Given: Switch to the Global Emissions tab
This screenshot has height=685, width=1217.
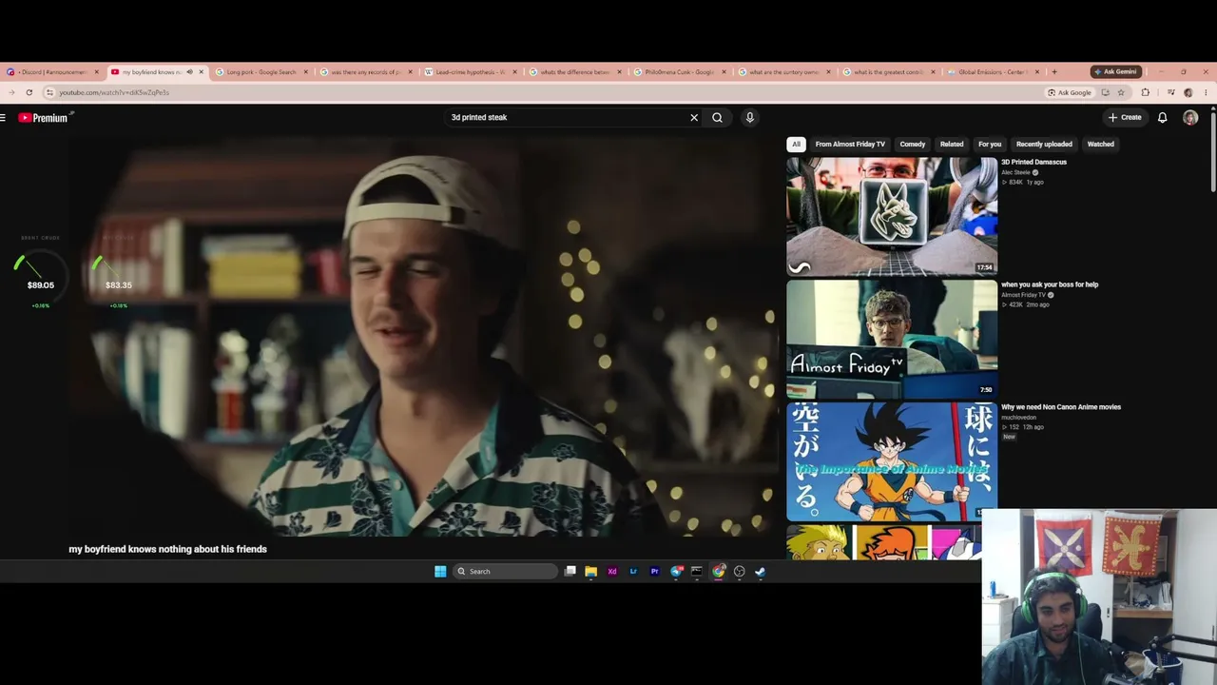Looking at the screenshot, I should pyautogui.click(x=994, y=72).
